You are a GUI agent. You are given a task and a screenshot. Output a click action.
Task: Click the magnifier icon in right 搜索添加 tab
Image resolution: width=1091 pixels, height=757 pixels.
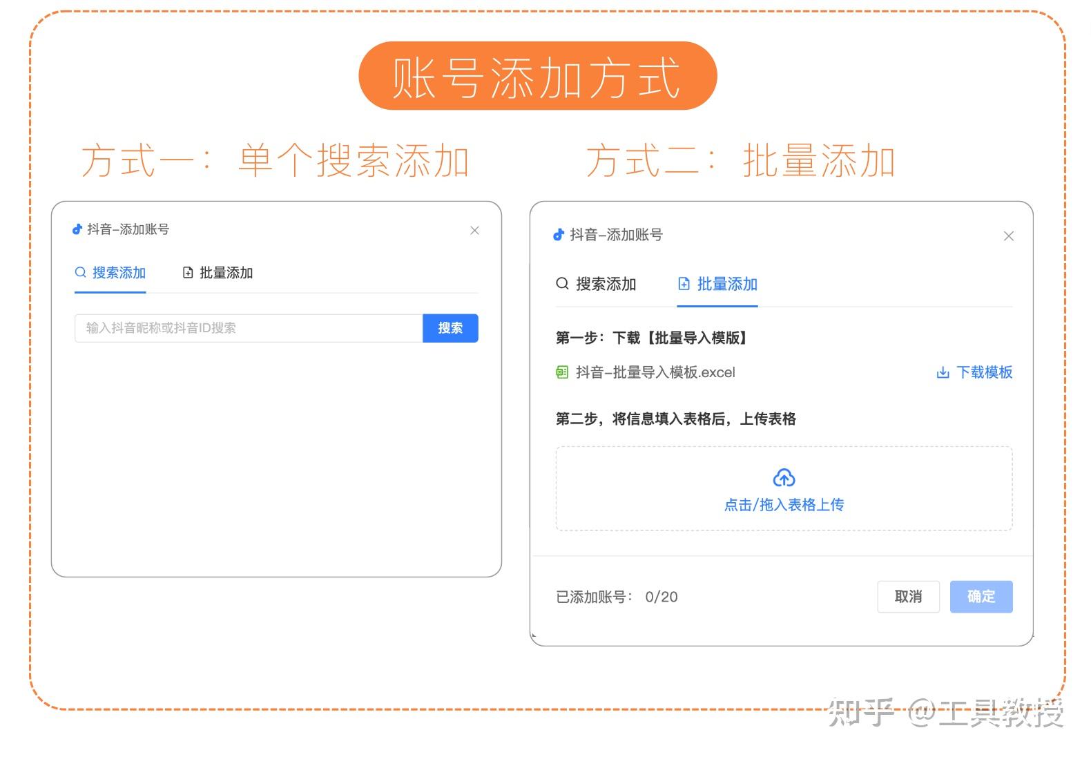[x=562, y=283]
